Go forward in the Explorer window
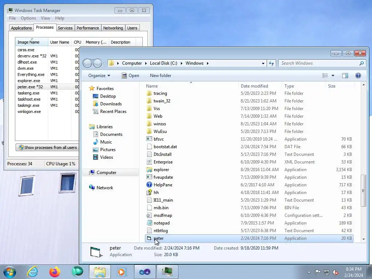 97,63
